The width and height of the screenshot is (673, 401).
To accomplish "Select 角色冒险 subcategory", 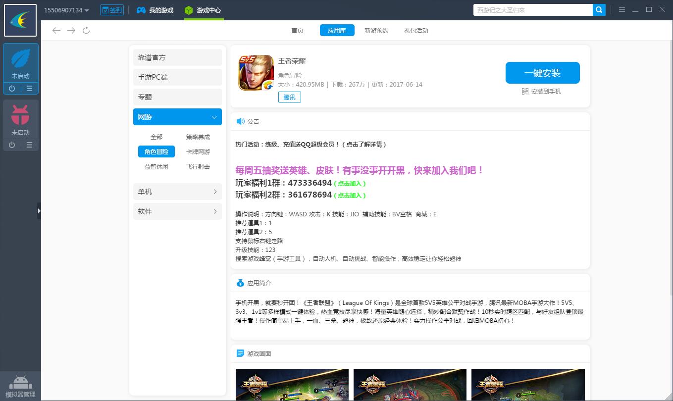I will (156, 152).
